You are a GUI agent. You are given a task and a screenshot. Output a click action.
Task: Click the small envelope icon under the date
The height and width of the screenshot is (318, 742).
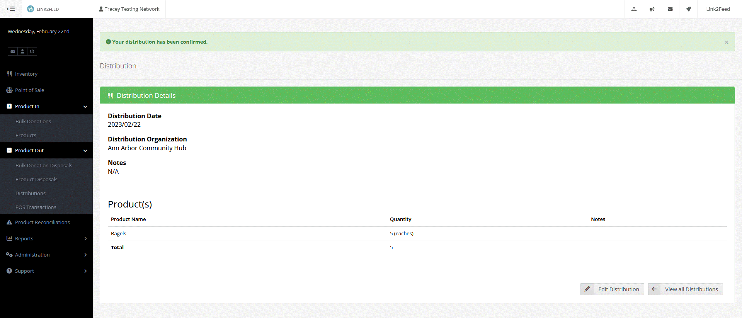pos(13,51)
